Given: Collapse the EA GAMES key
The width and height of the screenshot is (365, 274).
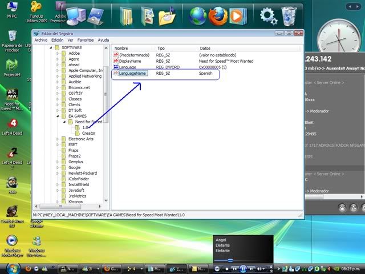Looking at the screenshot, I should [58, 116].
